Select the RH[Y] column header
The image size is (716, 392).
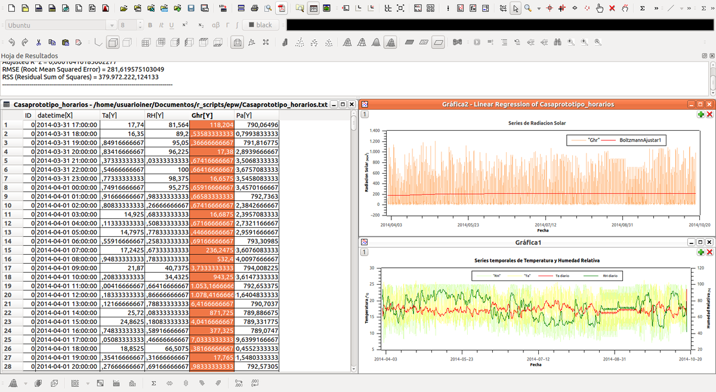pos(167,115)
